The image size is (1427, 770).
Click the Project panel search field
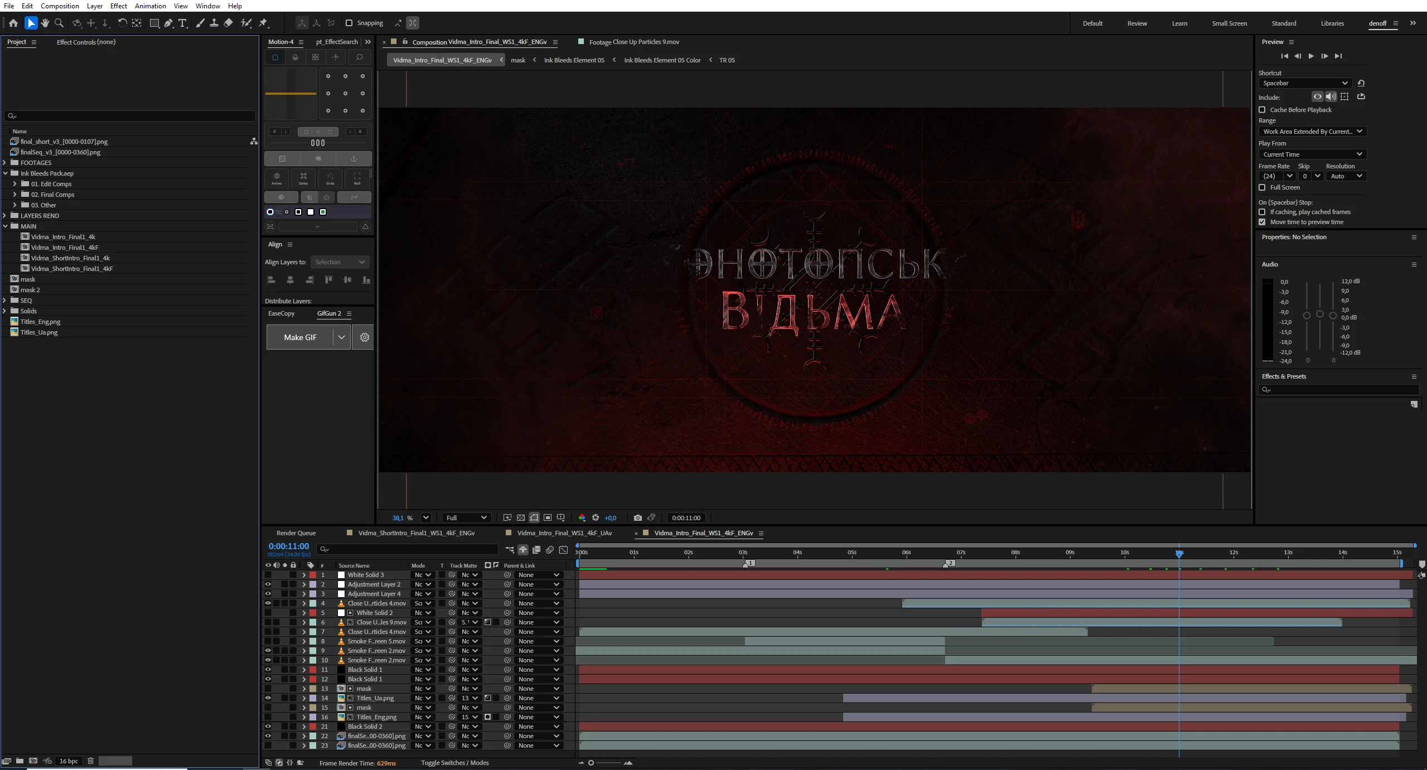click(x=129, y=115)
